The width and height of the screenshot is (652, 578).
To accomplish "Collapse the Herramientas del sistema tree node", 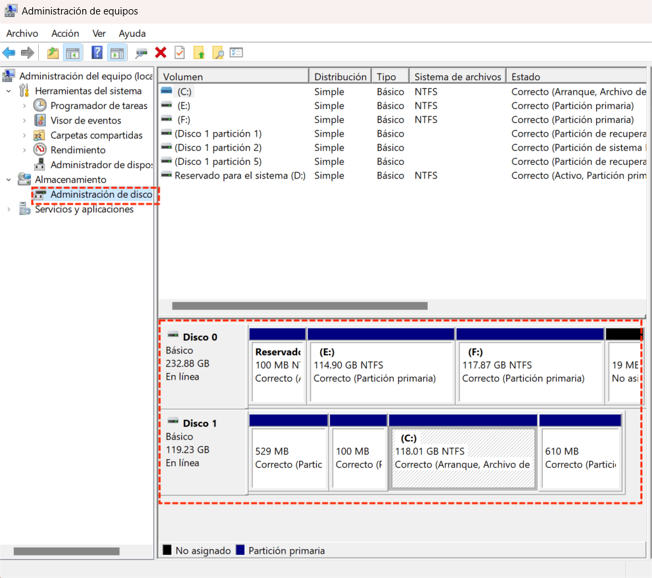I will point(9,91).
